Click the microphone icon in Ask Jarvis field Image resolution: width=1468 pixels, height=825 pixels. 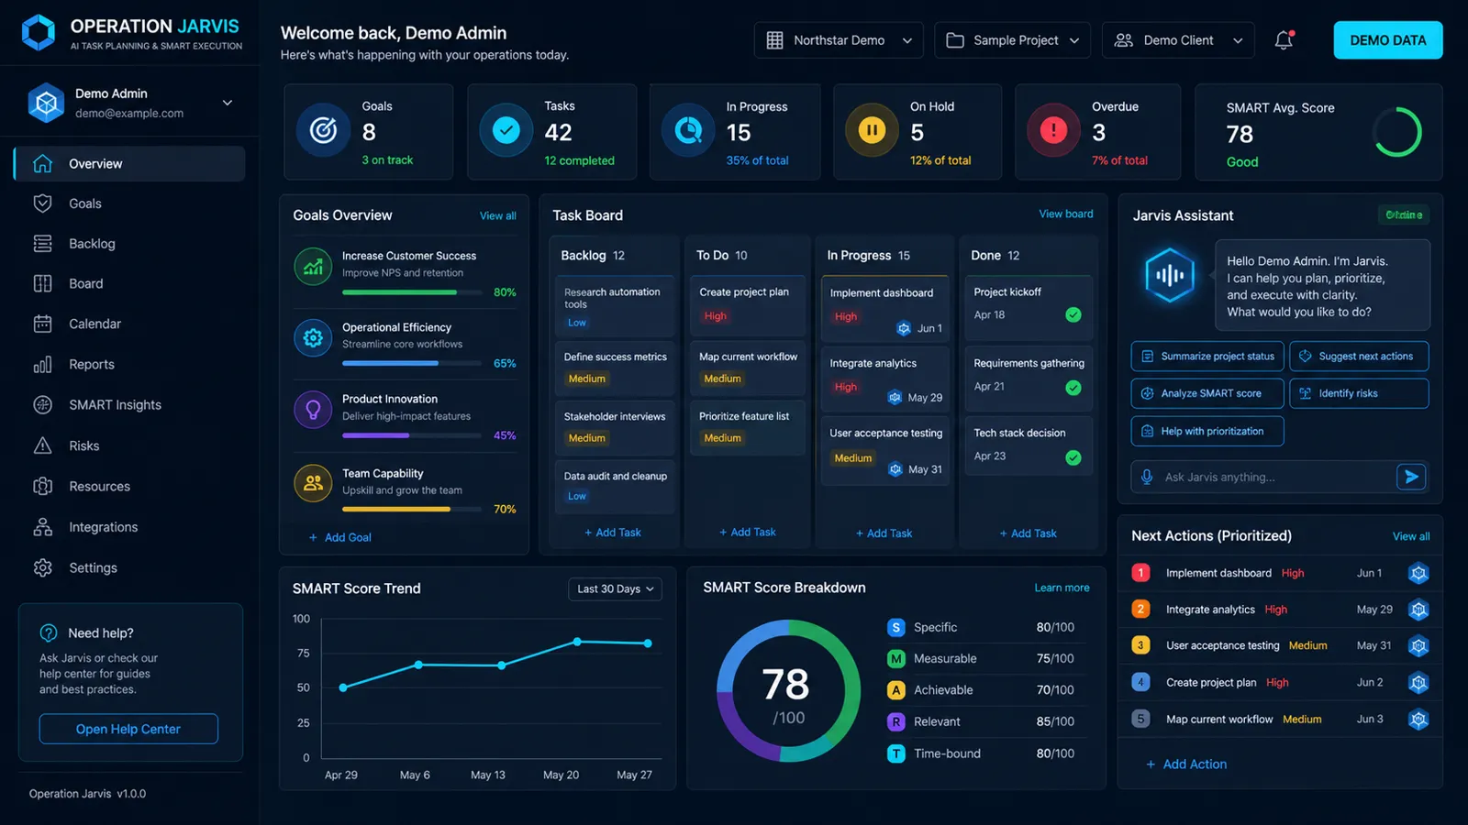(1147, 477)
